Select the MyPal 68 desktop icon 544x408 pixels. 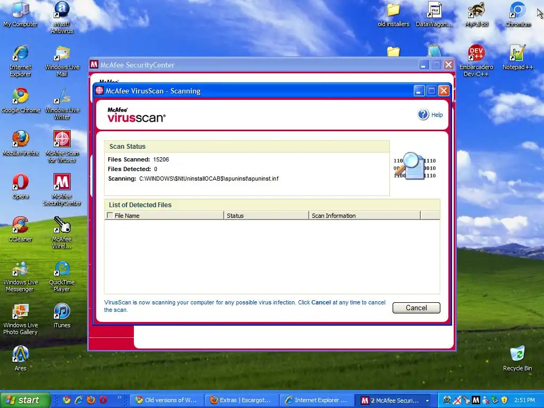(x=477, y=14)
